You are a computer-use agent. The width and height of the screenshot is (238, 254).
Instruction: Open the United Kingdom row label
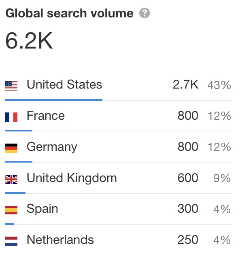click(72, 178)
